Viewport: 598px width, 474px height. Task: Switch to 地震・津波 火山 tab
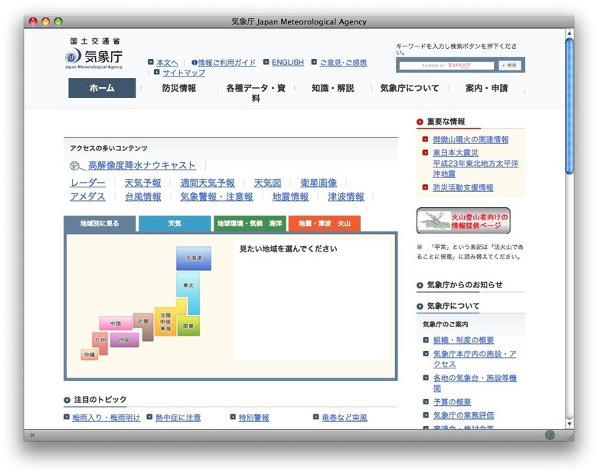[x=325, y=223]
